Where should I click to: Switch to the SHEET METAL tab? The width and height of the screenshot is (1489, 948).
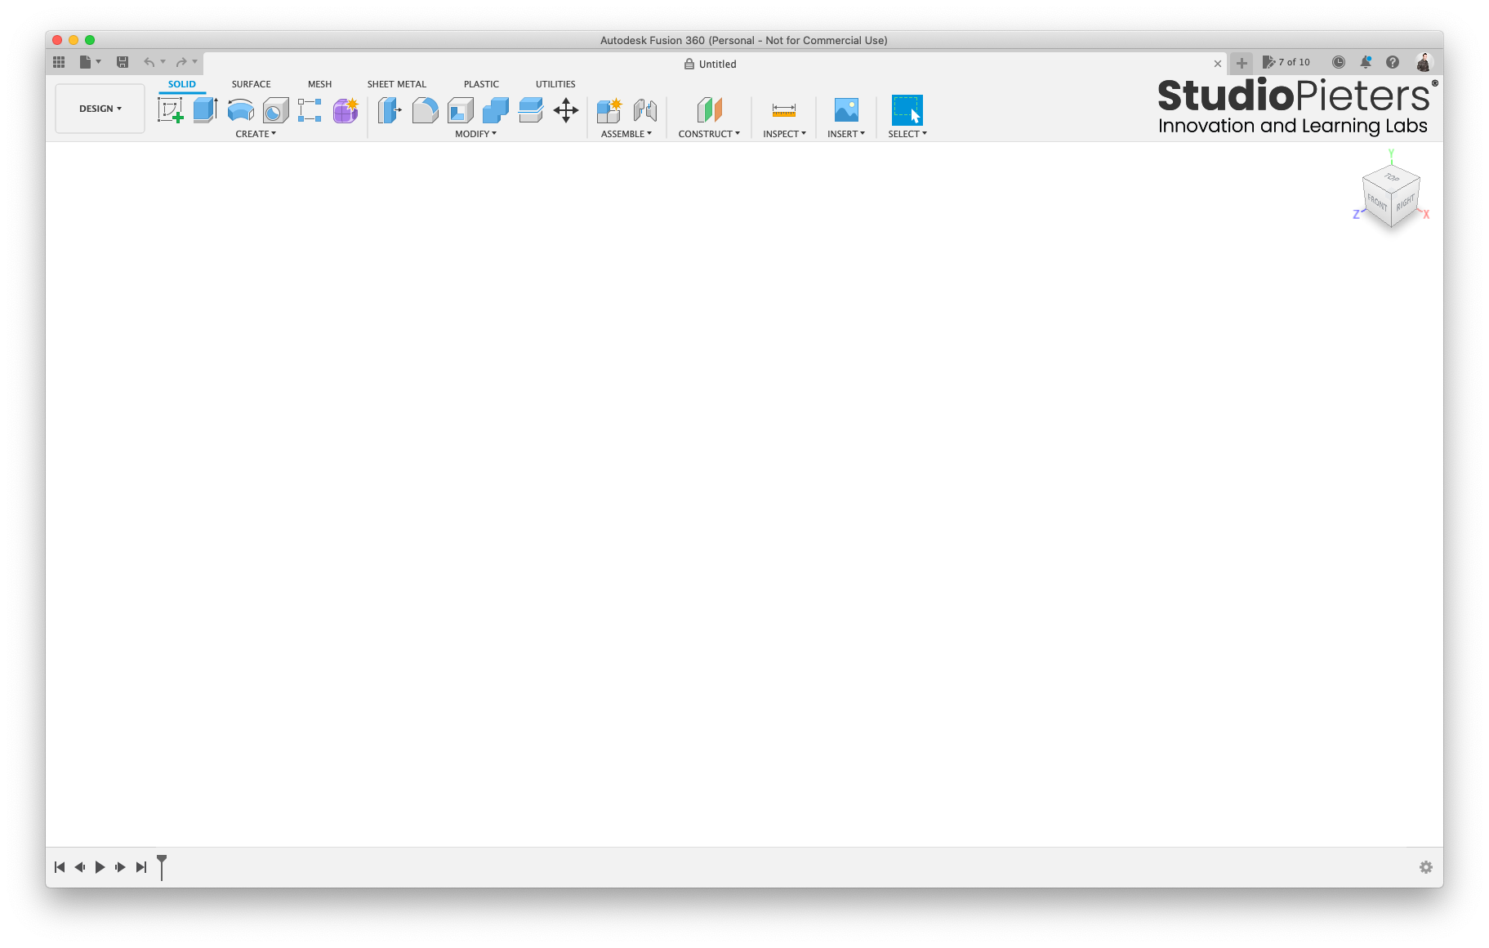click(x=397, y=84)
